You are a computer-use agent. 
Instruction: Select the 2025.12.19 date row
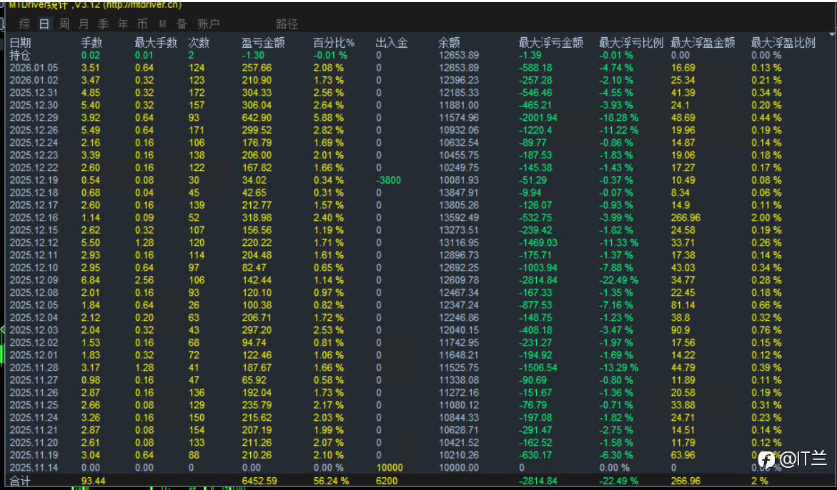pyautogui.click(x=34, y=180)
